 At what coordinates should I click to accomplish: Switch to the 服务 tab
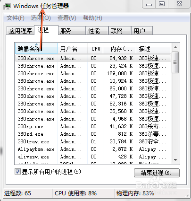click(72, 31)
